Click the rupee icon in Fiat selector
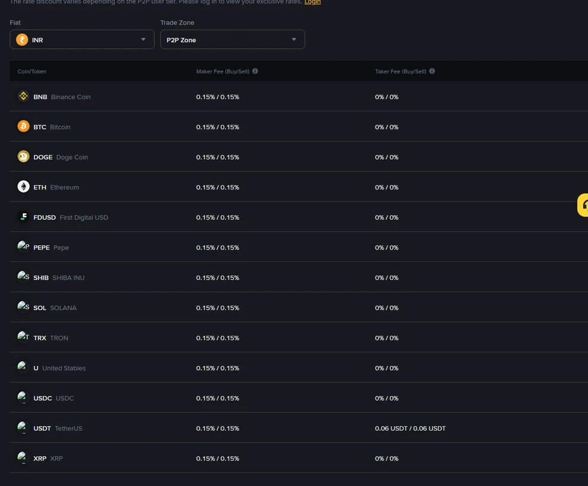 22,39
